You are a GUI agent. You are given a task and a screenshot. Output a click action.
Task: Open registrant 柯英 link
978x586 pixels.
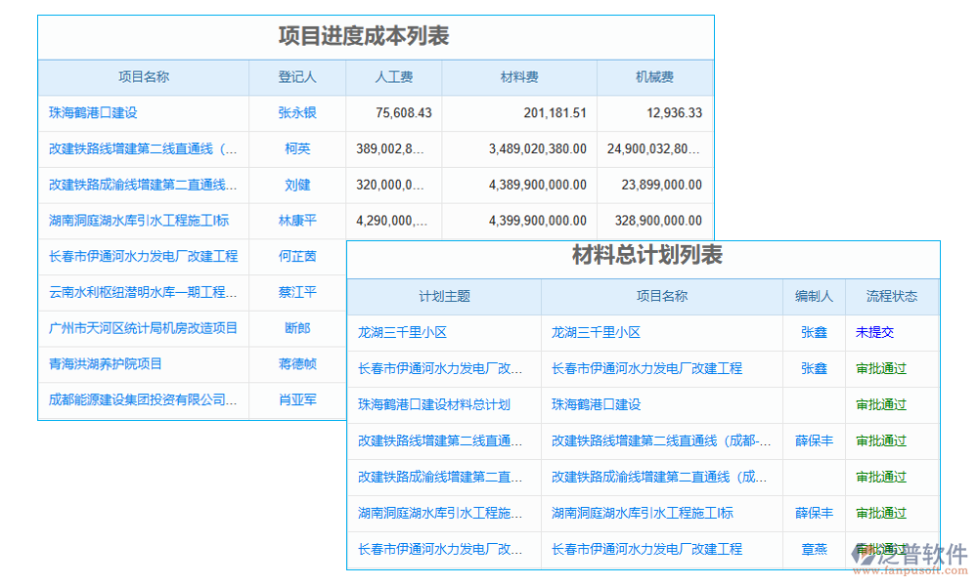coord(297,149)
